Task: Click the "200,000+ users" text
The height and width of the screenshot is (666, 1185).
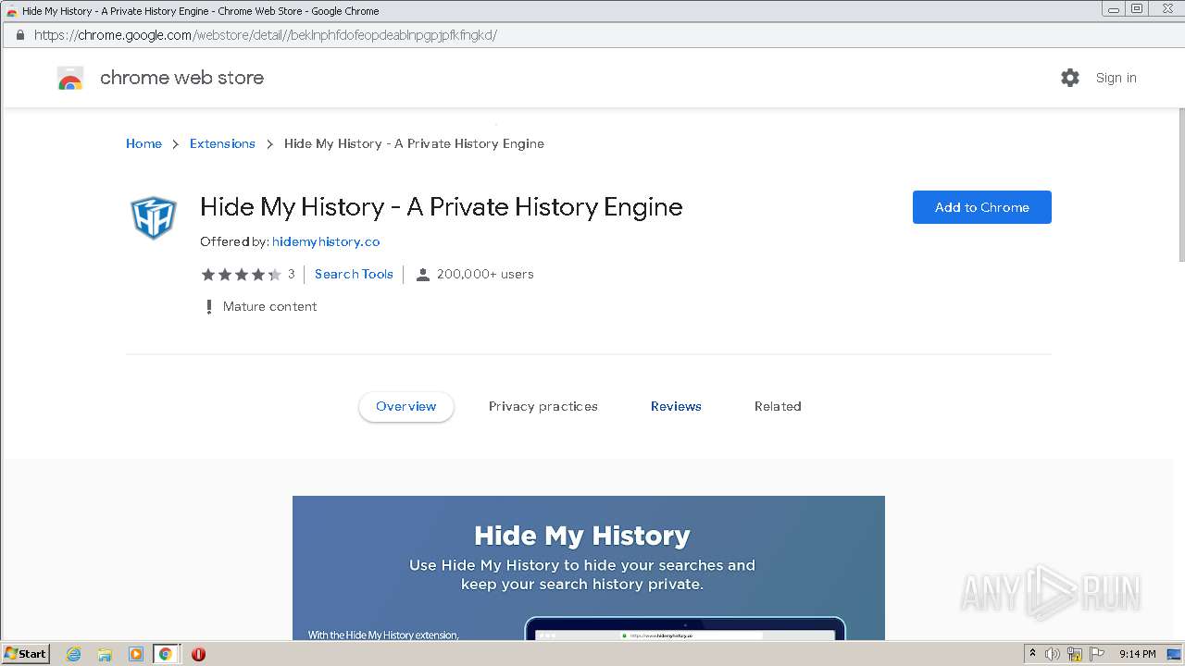Action: coord(485,274)
